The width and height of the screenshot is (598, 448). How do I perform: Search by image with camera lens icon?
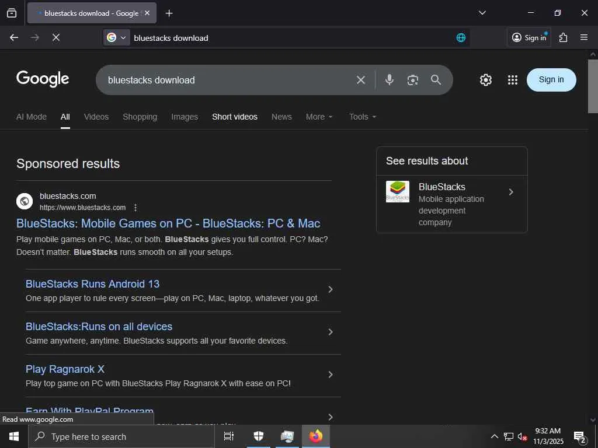[x=413, y=80]
